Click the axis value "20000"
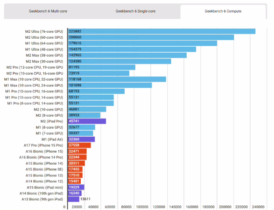This screenshot has width=274, height=210. point(77,207)
